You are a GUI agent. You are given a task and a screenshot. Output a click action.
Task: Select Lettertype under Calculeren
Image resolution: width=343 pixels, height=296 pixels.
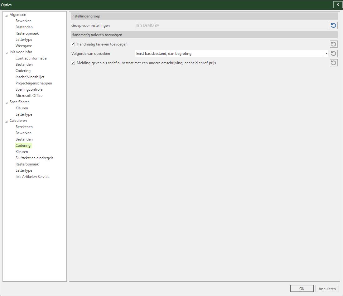[x=24, y=170]
